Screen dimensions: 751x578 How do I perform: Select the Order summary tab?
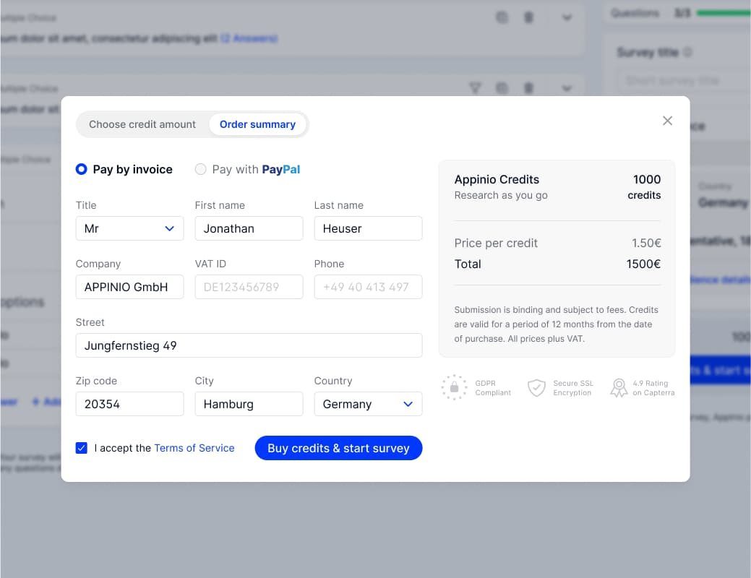coord(257,124)
